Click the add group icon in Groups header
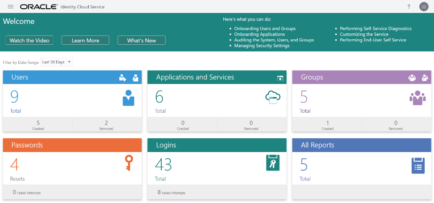 412,78
